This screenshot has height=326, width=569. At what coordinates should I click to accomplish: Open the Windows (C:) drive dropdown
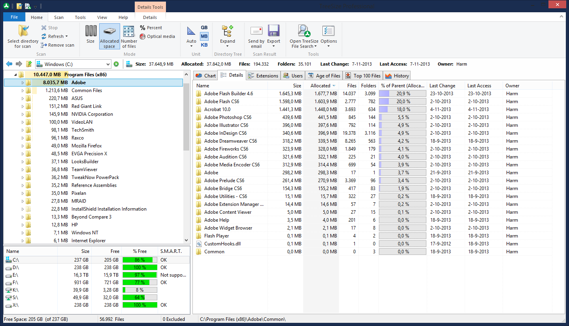[108, 64]
